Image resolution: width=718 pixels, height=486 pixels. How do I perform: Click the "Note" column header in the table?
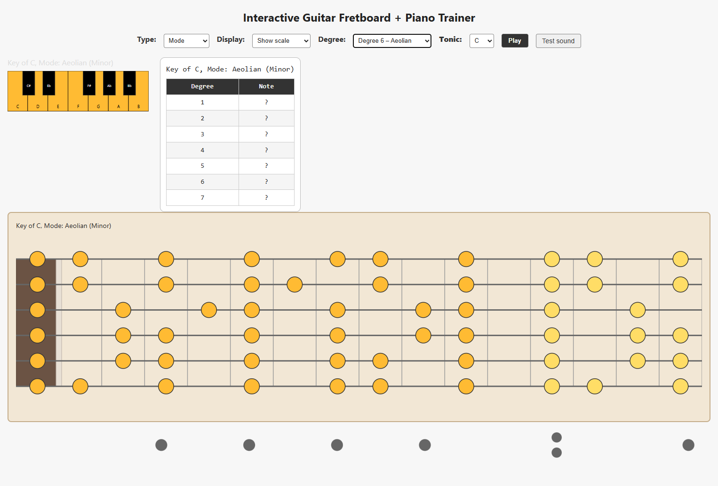coord(266,86)
